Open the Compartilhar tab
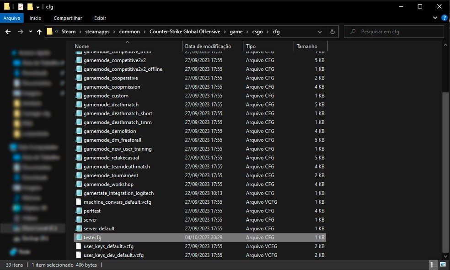 pos(68,18)
